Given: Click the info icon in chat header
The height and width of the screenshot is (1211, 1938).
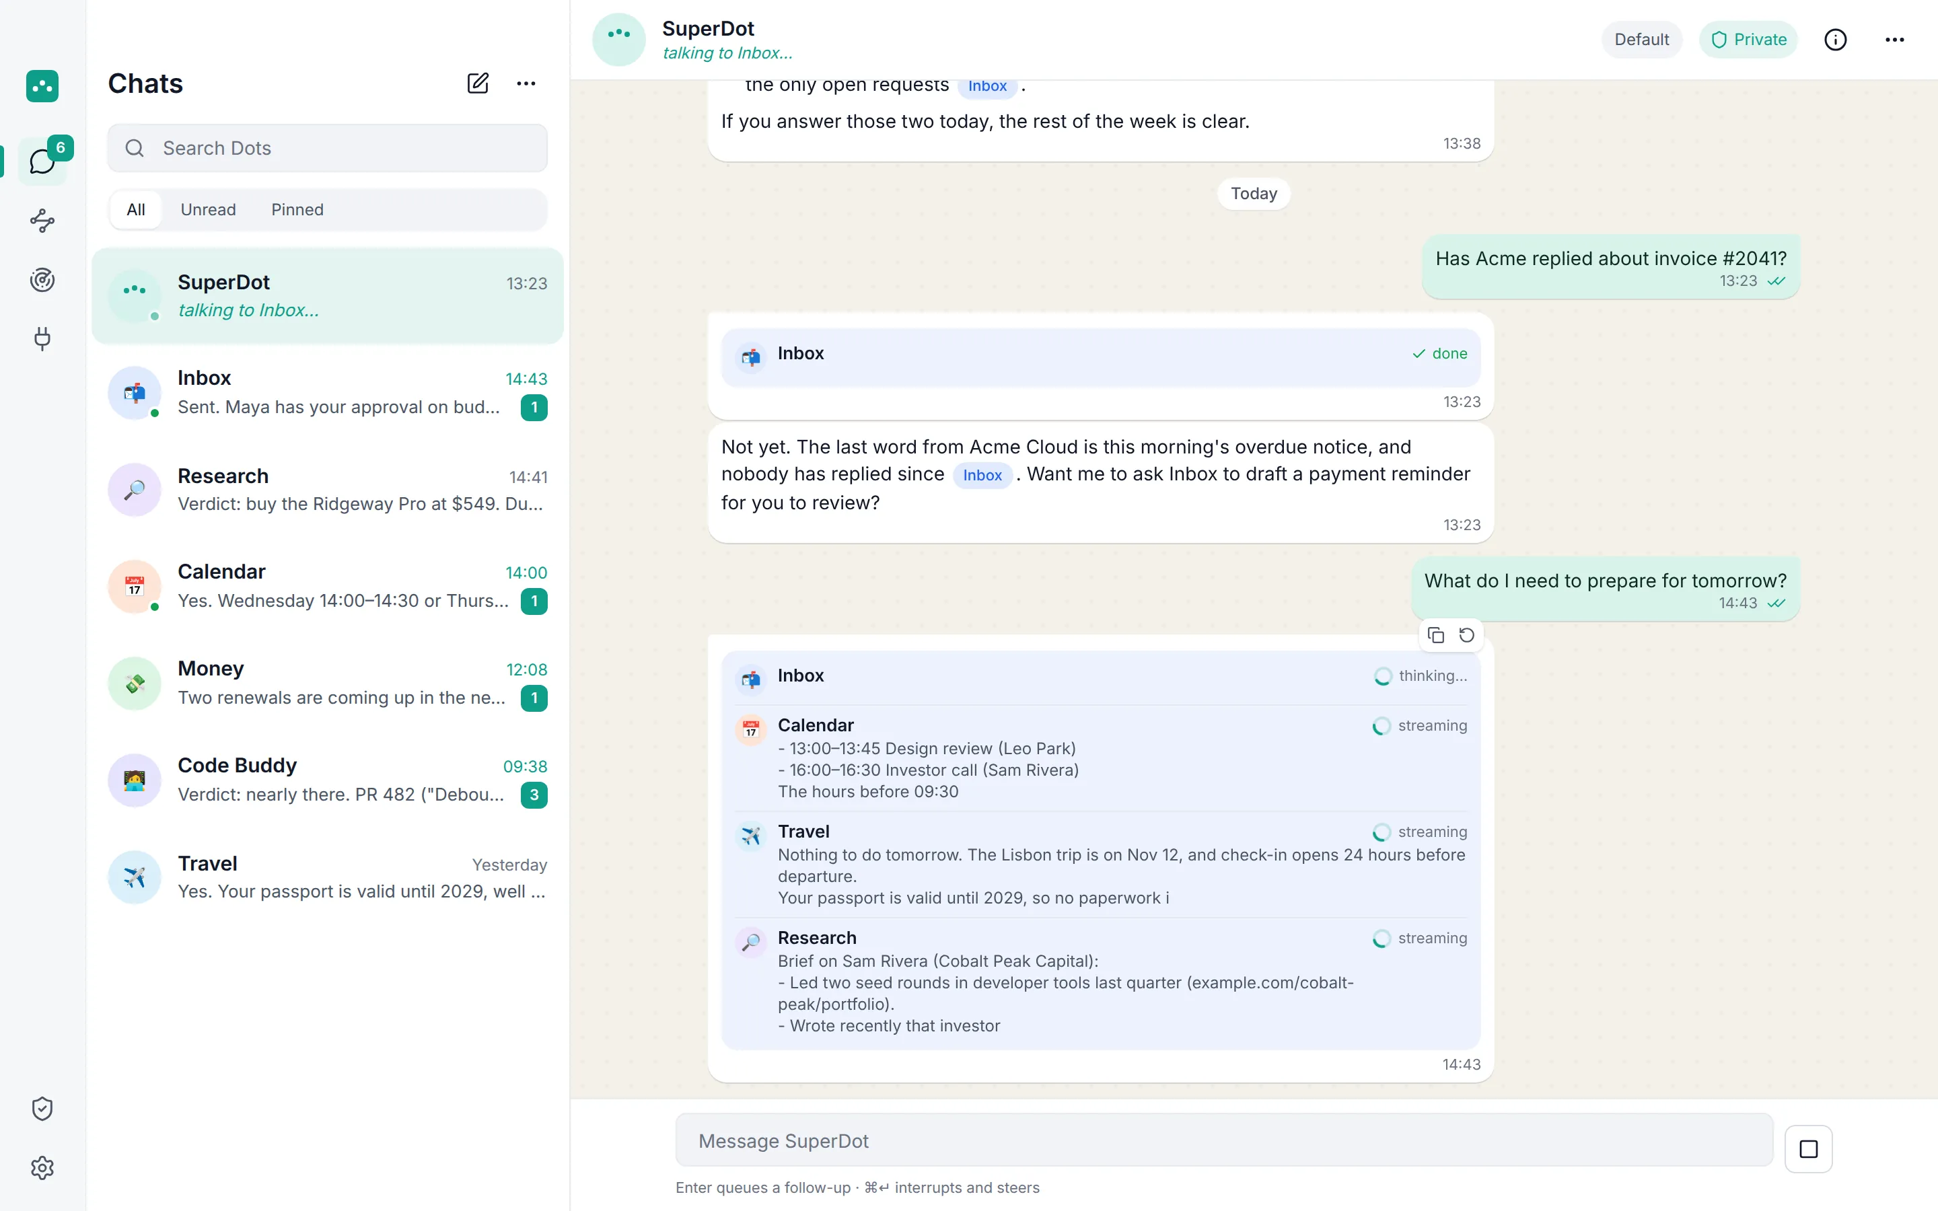Looking at the screenshot, I should click(1836, 39).
